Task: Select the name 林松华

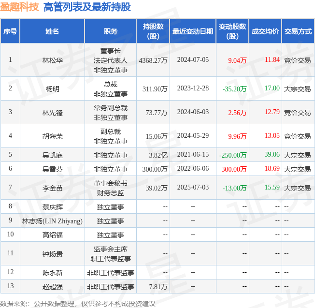Action: click(x=53, y=60)
